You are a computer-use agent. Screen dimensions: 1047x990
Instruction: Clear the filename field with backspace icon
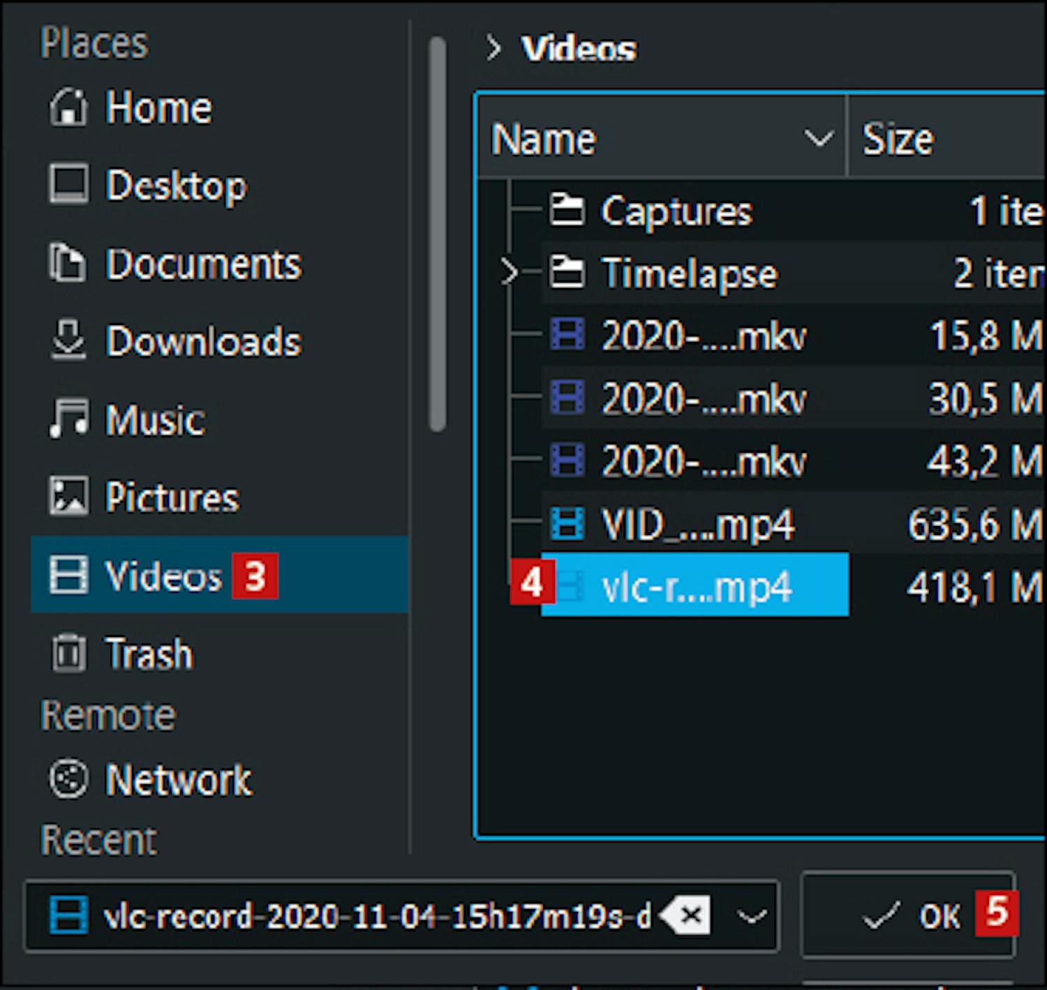click(686, 915)
